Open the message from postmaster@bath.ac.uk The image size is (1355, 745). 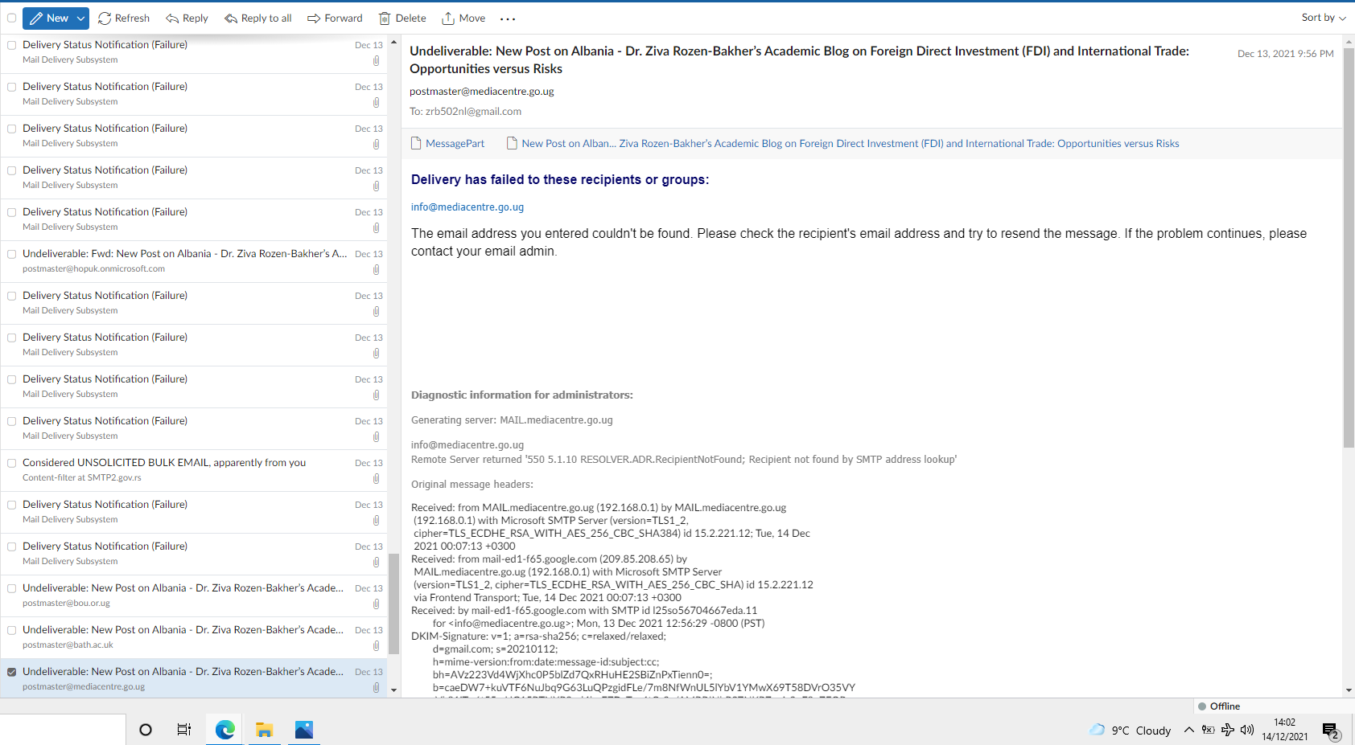(194, 637)
